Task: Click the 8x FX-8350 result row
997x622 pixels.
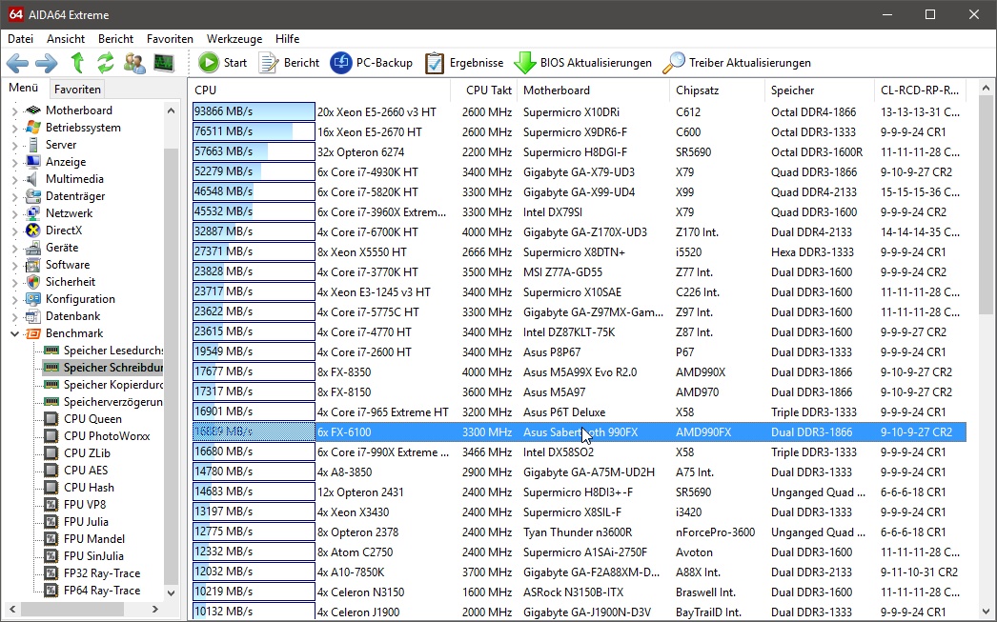Action: click(579, 371)
